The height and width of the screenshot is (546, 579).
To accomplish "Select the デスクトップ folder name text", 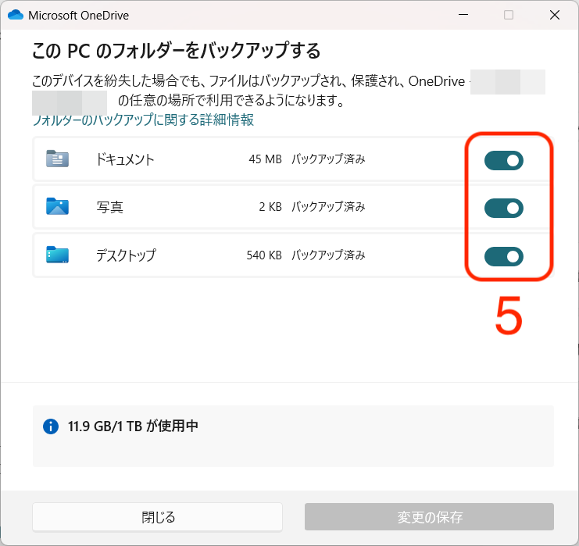I will coord(126,255).
